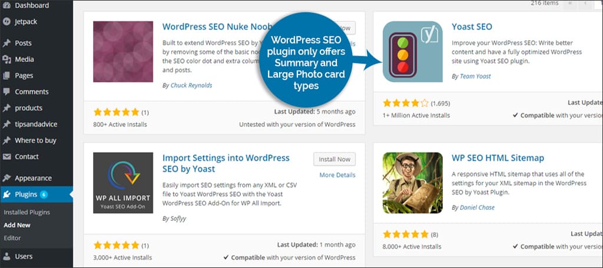The image size is (603, 268).
Task: Click the Dashboard gauge icon
Action: pos(6,6)
